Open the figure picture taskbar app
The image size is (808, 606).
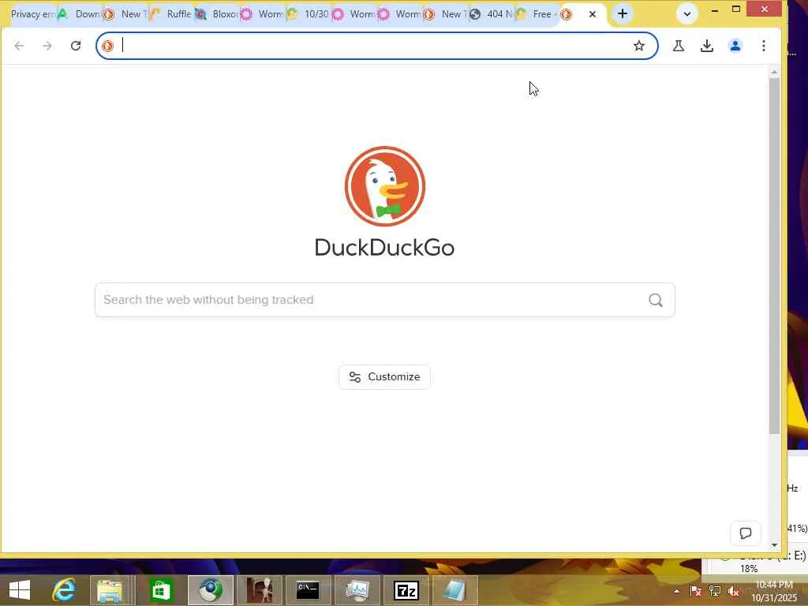coord(259,590)
